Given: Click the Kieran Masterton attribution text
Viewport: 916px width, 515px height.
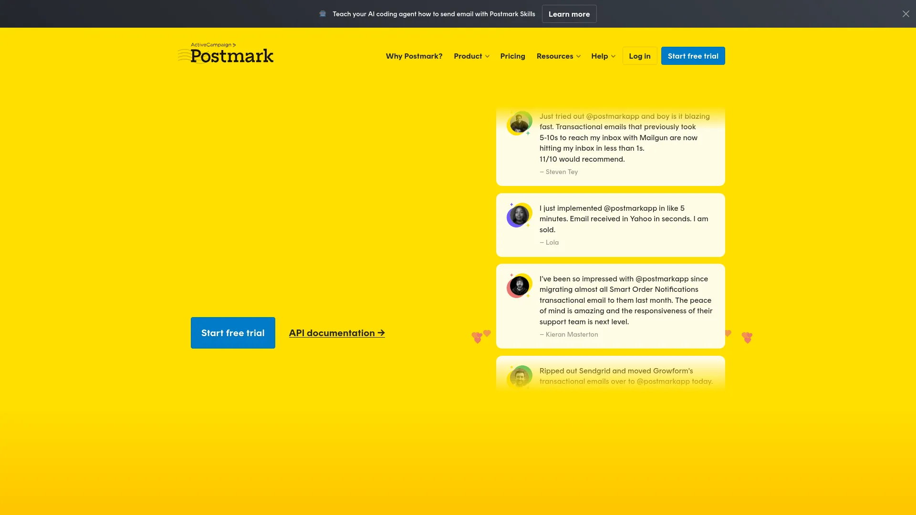Looking at the screenshot, I should point(569,334).
